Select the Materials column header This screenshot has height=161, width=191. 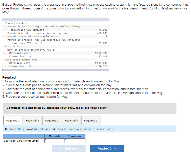point(55,136)
